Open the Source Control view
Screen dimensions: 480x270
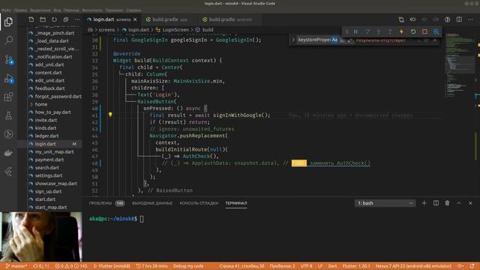pyautogui.click(x=8, y=59)
